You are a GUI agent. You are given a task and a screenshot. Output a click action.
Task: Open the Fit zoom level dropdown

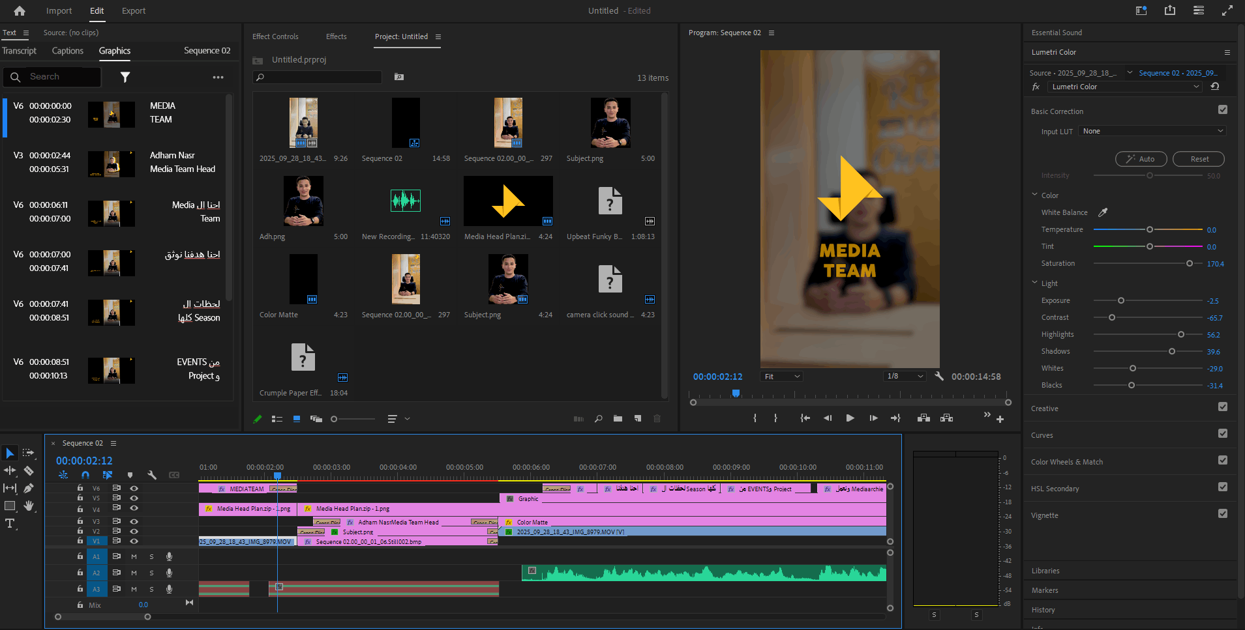782,377
